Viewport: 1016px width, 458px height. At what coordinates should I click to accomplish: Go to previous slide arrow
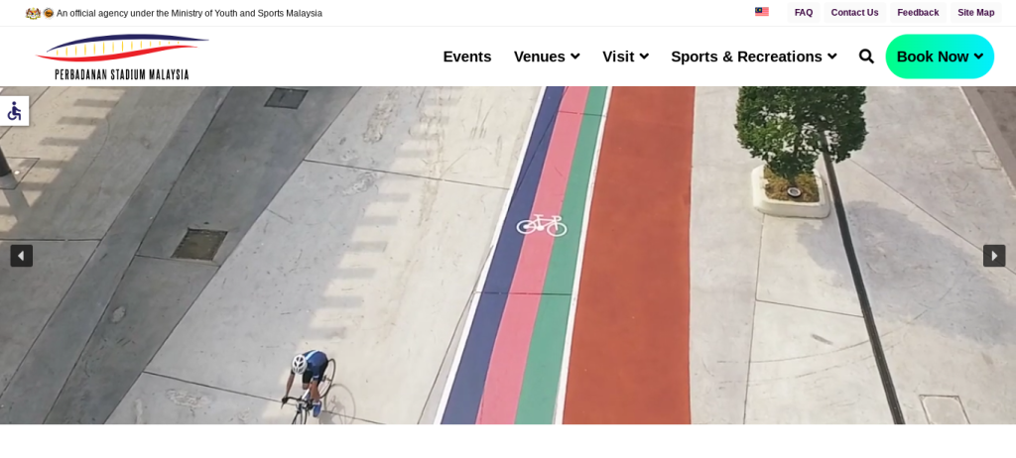click(x=21, y=256)
